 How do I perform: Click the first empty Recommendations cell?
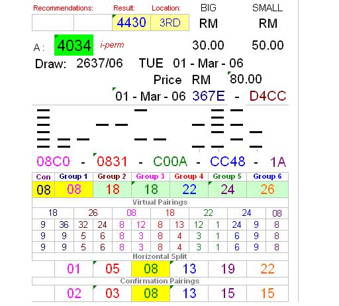point(53,23)
